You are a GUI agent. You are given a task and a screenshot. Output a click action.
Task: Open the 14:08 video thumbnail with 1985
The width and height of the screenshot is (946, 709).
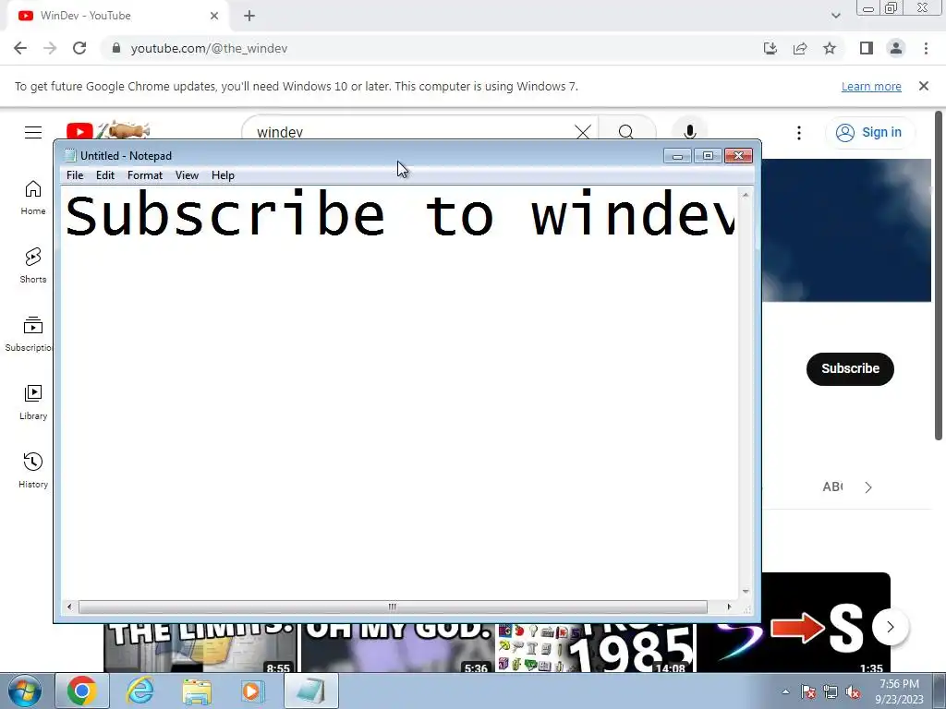point(596,648)
